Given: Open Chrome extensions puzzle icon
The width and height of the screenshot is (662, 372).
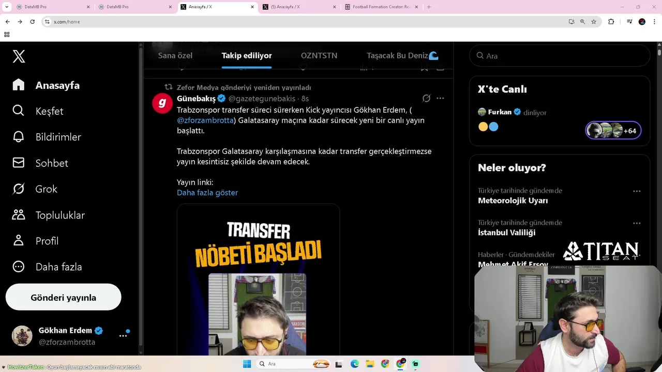Looking at the screenshot, I should (611, 22).
